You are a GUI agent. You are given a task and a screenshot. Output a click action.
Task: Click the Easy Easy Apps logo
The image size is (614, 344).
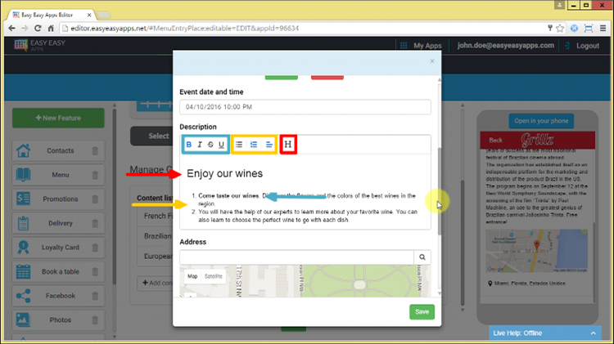pyautogui.click(x=39, y=45)
